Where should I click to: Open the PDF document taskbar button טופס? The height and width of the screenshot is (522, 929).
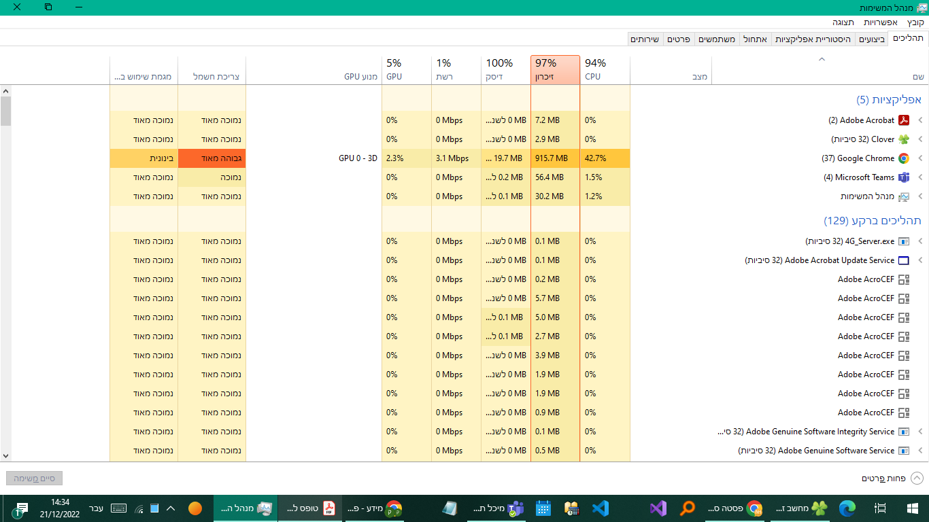click(310, 508)
